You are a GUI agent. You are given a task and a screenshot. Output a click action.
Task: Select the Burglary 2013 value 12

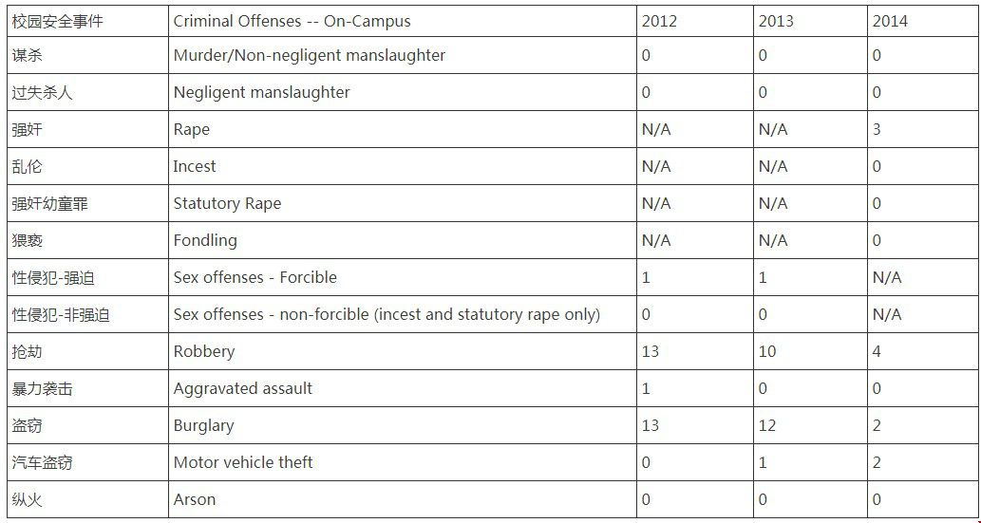pos(767,425)
